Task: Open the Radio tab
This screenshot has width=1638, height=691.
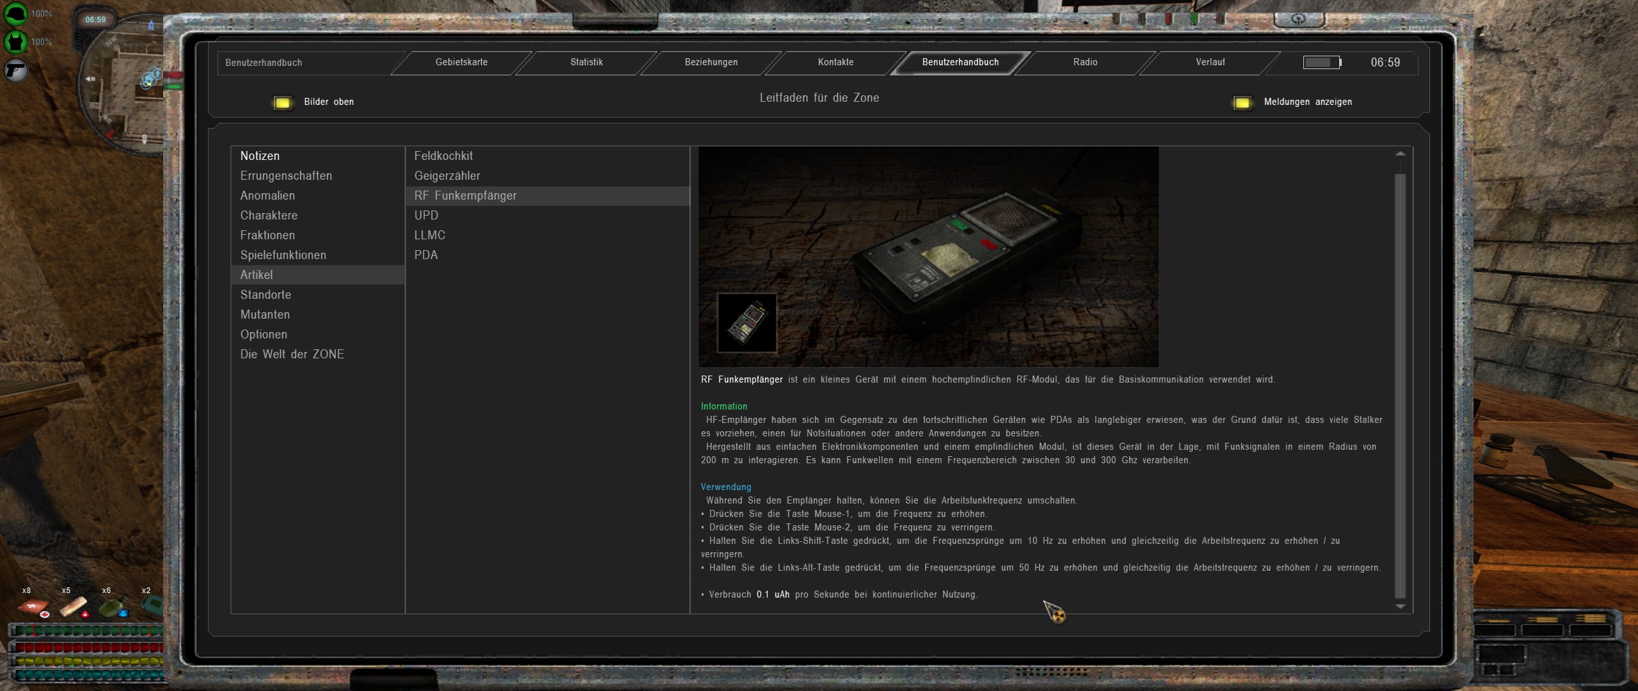Action: coord(1085,62)
